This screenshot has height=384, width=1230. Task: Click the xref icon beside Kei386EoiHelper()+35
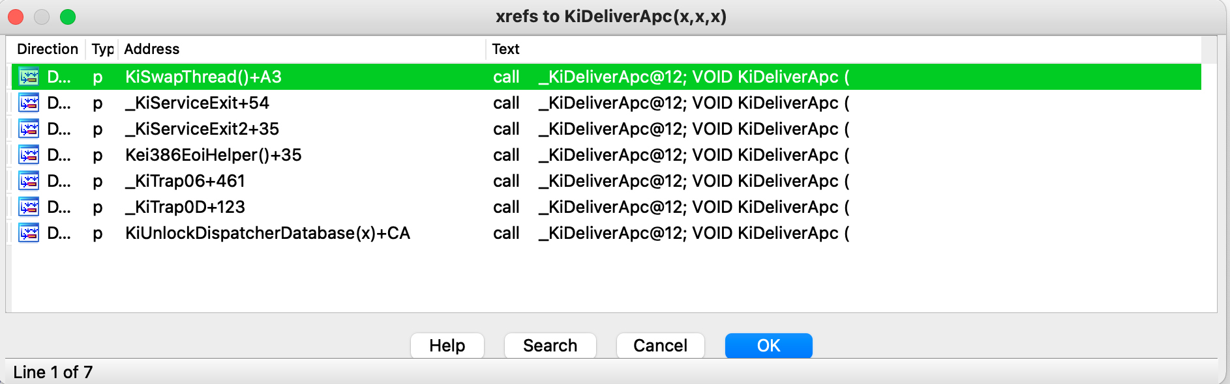click(29, 155)
